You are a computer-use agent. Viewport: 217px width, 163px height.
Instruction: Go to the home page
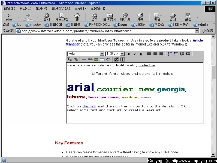tap(77, 17)
